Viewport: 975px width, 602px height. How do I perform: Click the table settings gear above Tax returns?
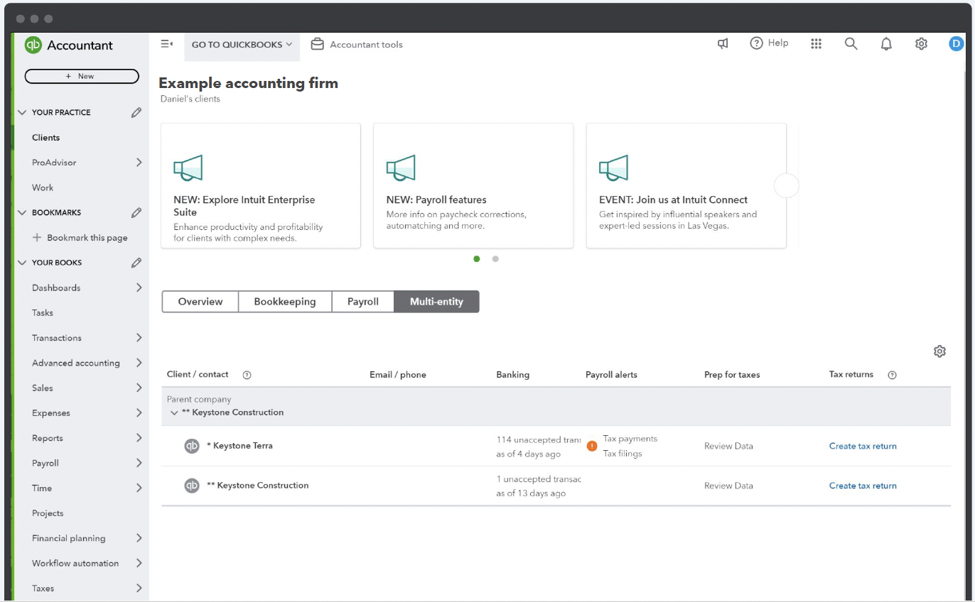(939, 351)
